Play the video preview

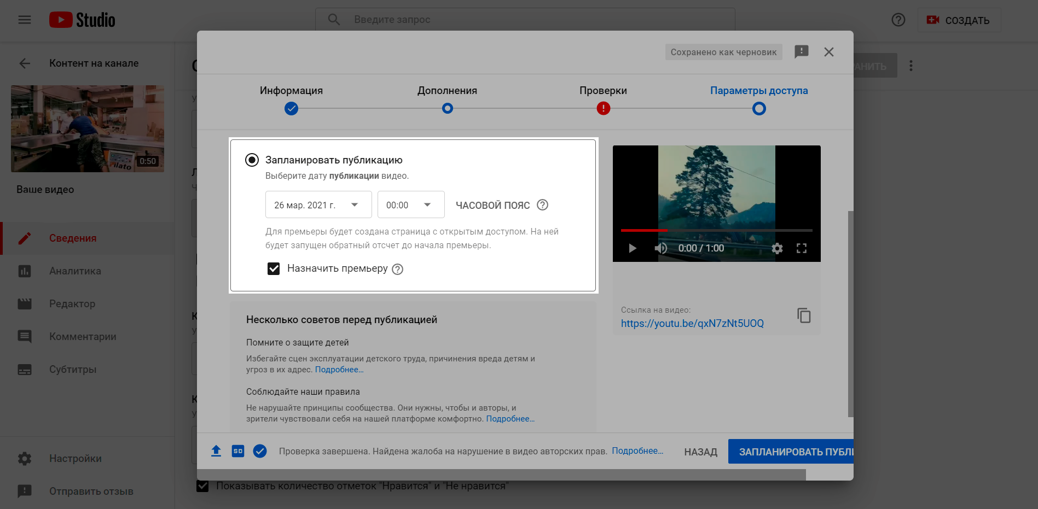633,249
